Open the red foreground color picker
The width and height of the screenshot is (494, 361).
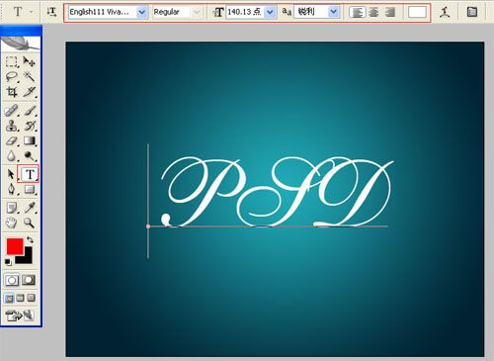(x=15, y=246)
